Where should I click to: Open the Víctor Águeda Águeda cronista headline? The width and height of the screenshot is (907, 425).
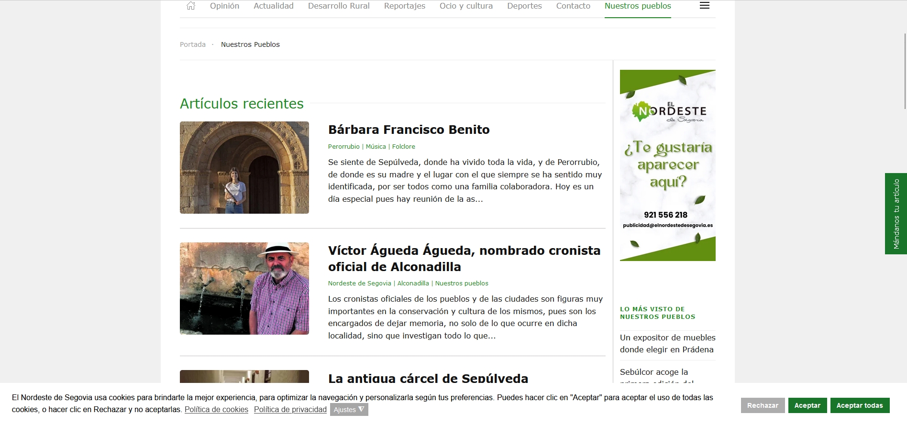(x=464, y=259)
